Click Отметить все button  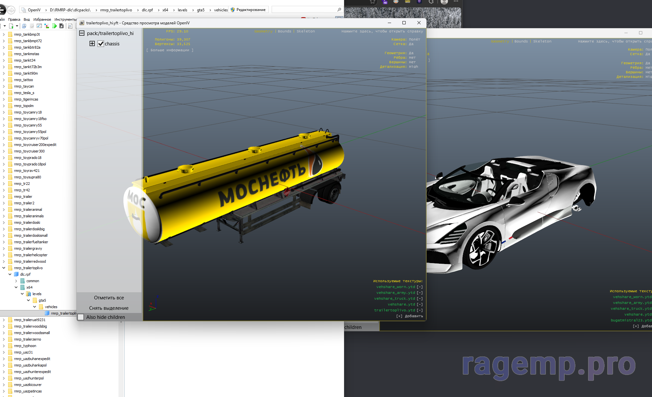tap(109, 298)
